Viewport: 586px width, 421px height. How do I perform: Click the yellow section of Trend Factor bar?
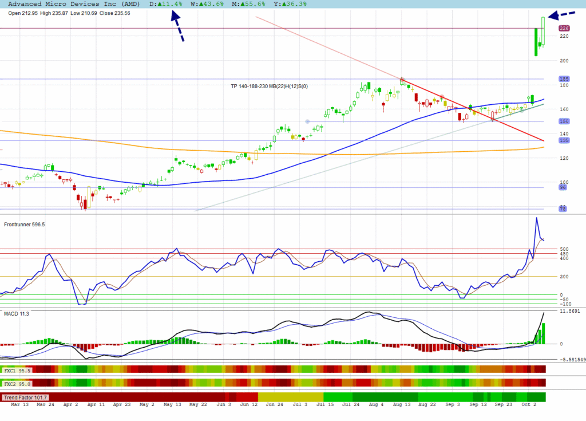click(x=291, y=397)
